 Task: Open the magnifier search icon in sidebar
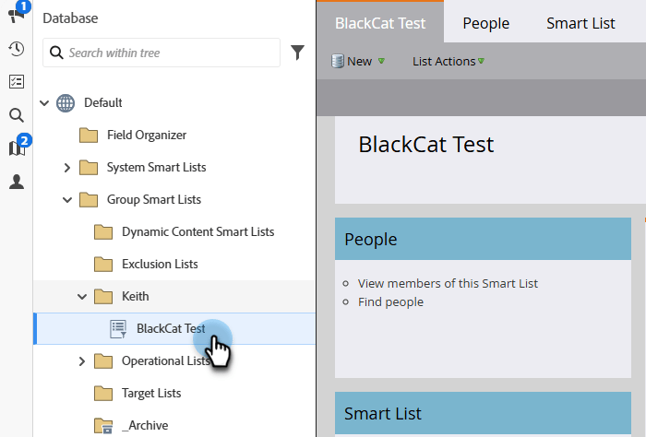17,115
